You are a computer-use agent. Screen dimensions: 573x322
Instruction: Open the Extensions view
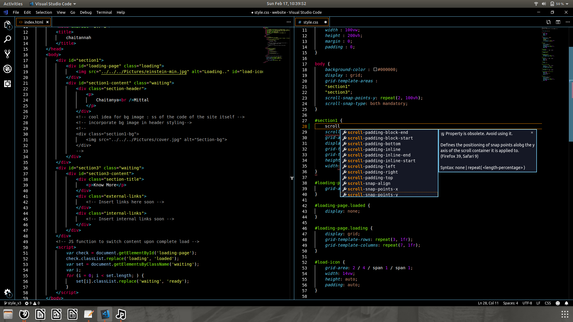(x=7, y=84)
